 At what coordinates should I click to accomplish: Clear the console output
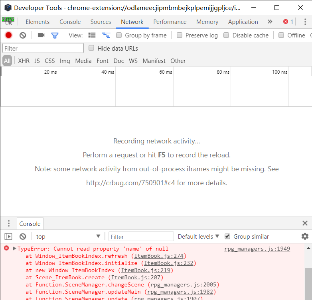[x=23, y=236]
